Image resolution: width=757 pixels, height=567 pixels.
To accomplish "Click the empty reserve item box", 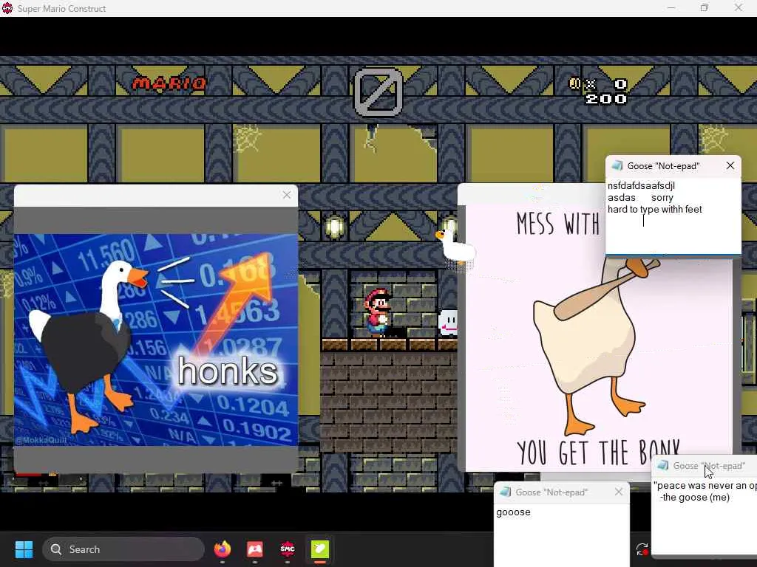I will click(378, 92).
